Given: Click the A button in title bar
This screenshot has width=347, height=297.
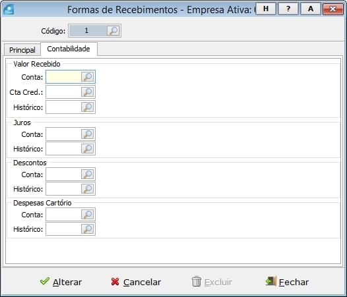Looking at the screenshot, I should [x=311, y=9].
